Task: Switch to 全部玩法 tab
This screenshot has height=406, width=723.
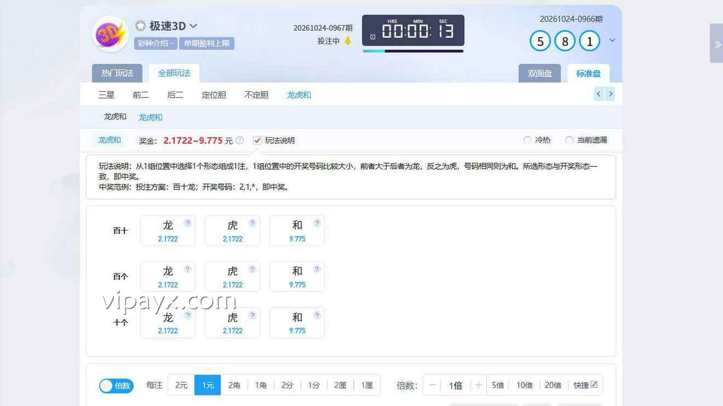Action: click(174, 73)
